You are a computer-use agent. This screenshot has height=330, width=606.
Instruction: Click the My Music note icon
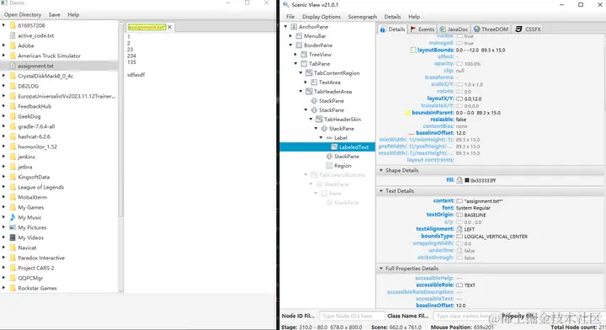(x=13, y=217)
